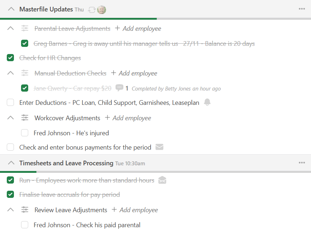
Task: Click the bell reminder icon on Enter Deductions
Action: pos(207,103)
